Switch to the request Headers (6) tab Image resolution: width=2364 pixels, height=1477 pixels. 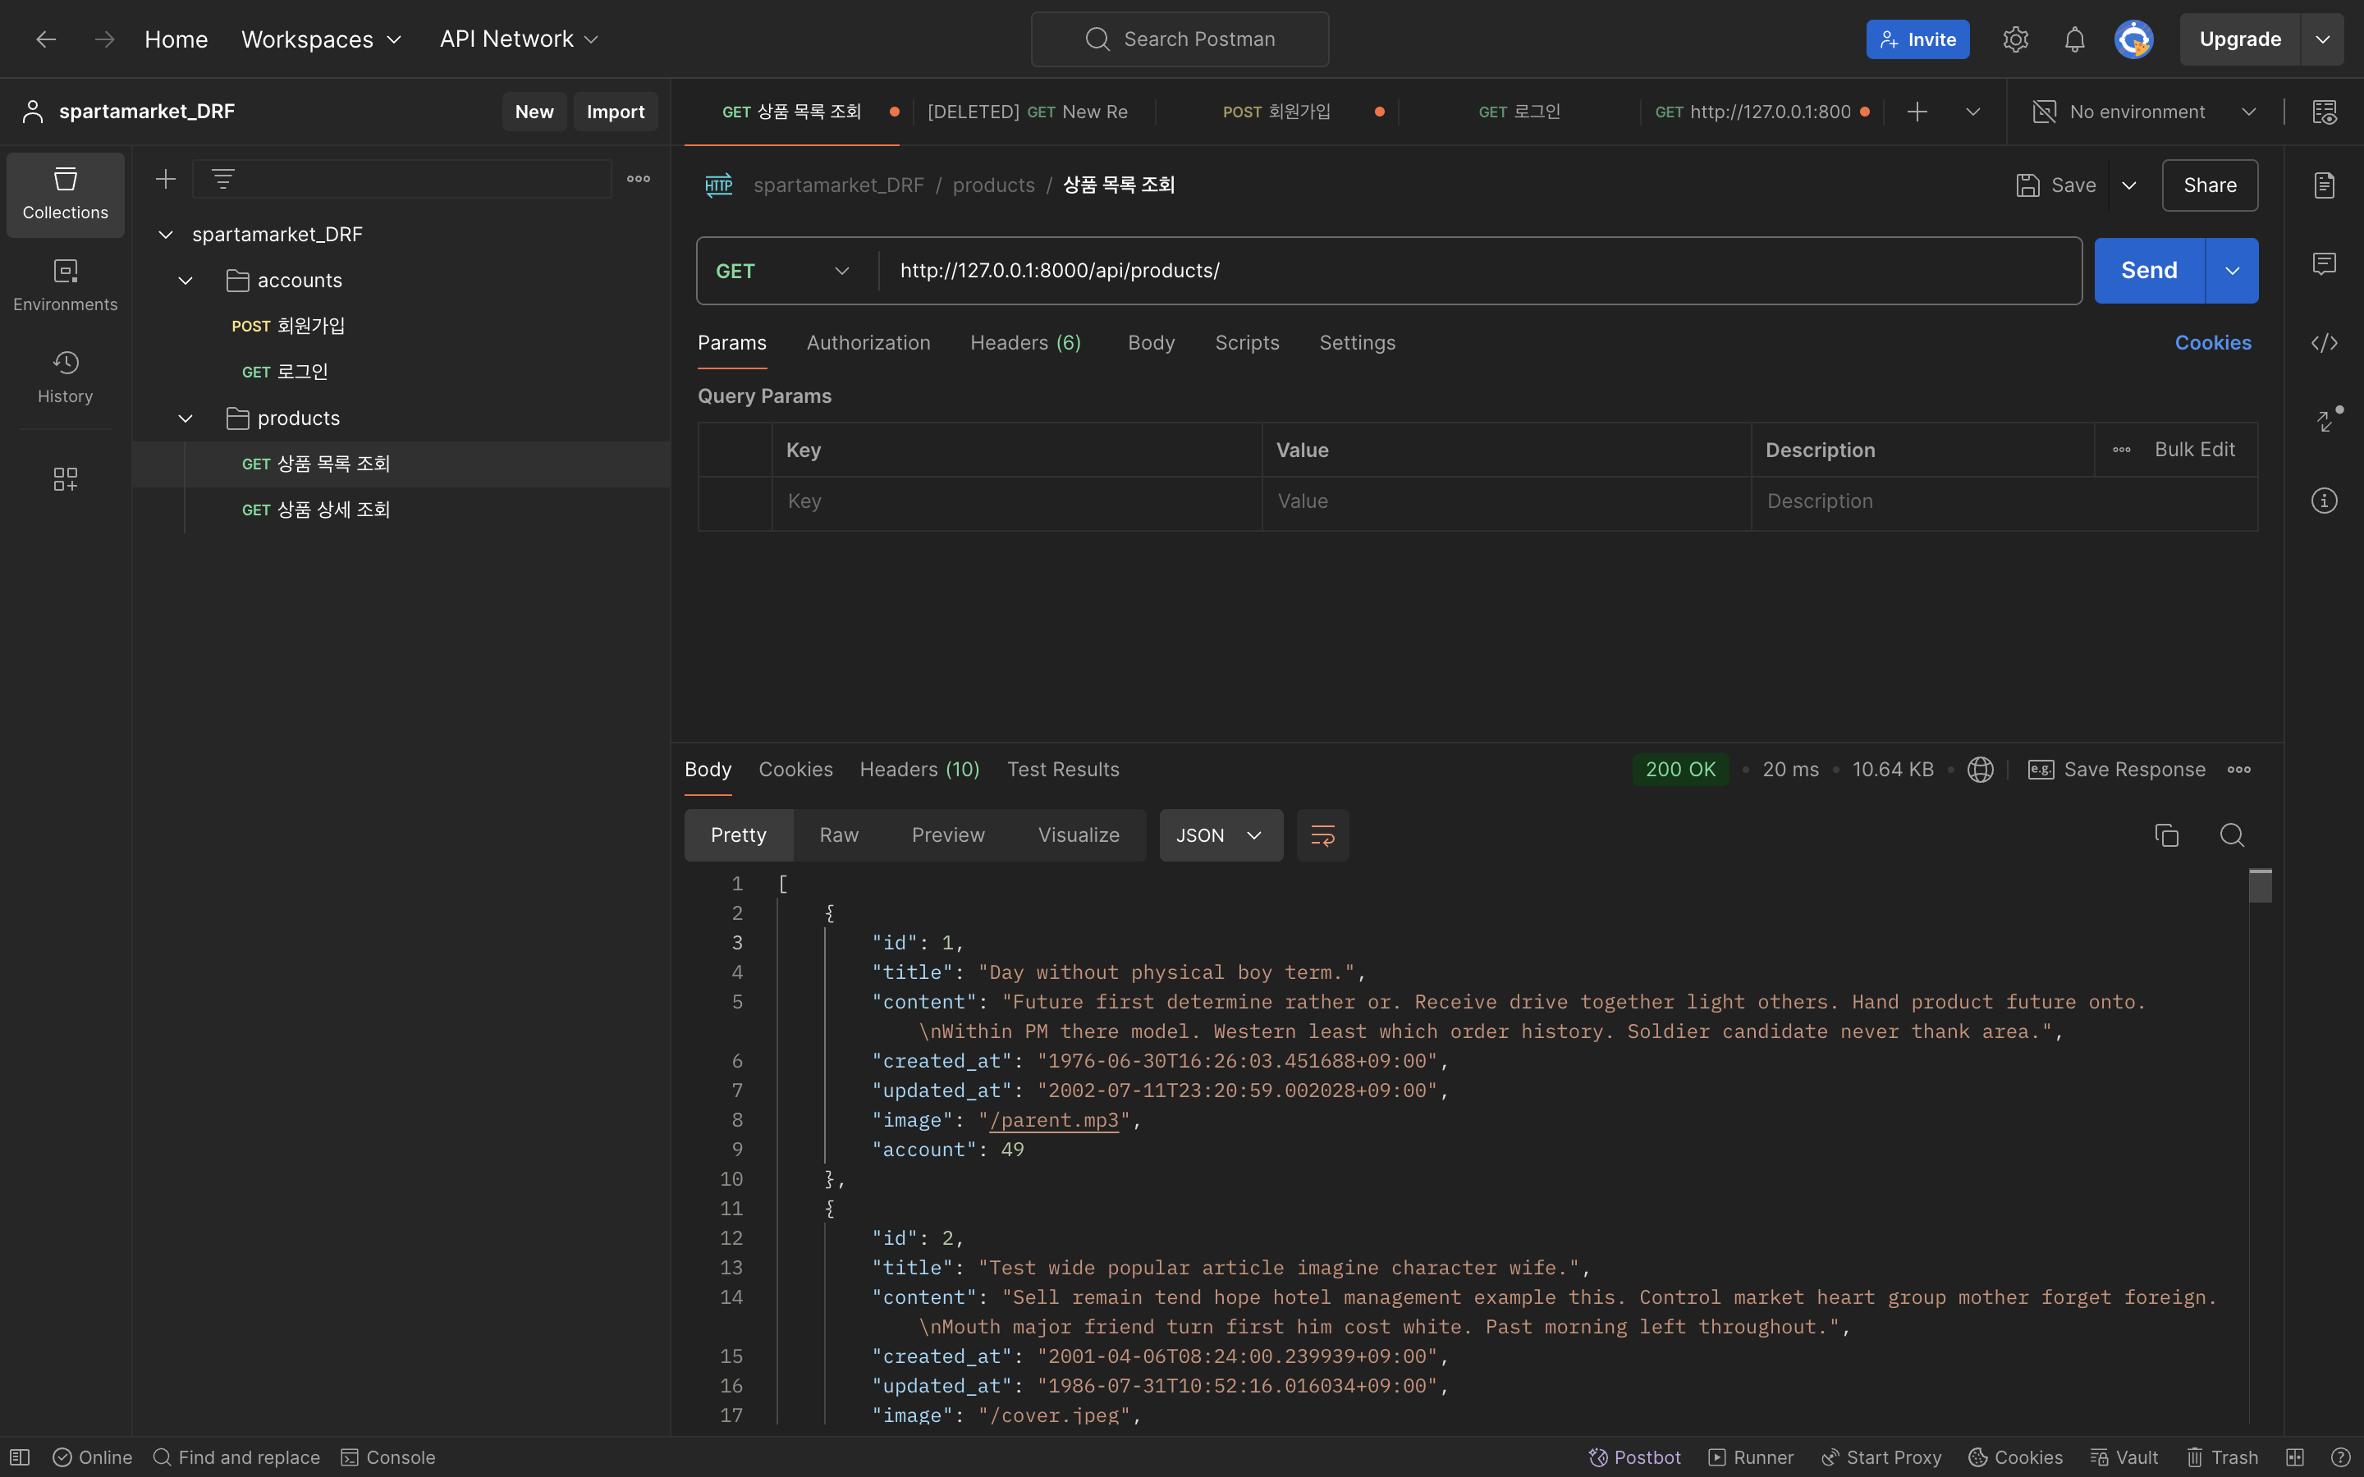pos(1026,343)
